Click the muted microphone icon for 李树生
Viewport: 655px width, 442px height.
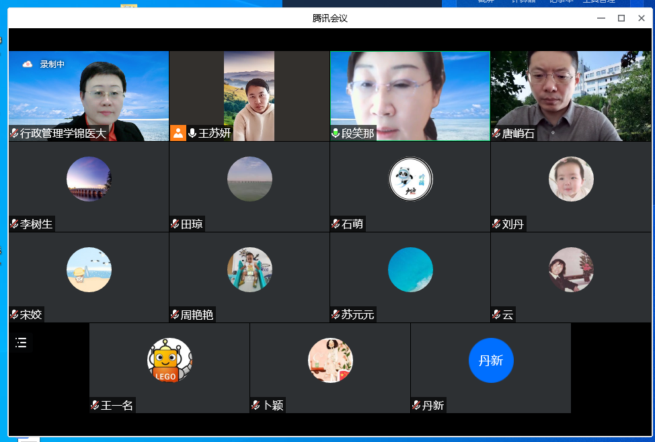coord(14,224)
